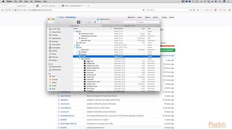Screen dimensions: 232x130
Task: Go forward using Finder's forward arrow
Action: click(53, 22)
